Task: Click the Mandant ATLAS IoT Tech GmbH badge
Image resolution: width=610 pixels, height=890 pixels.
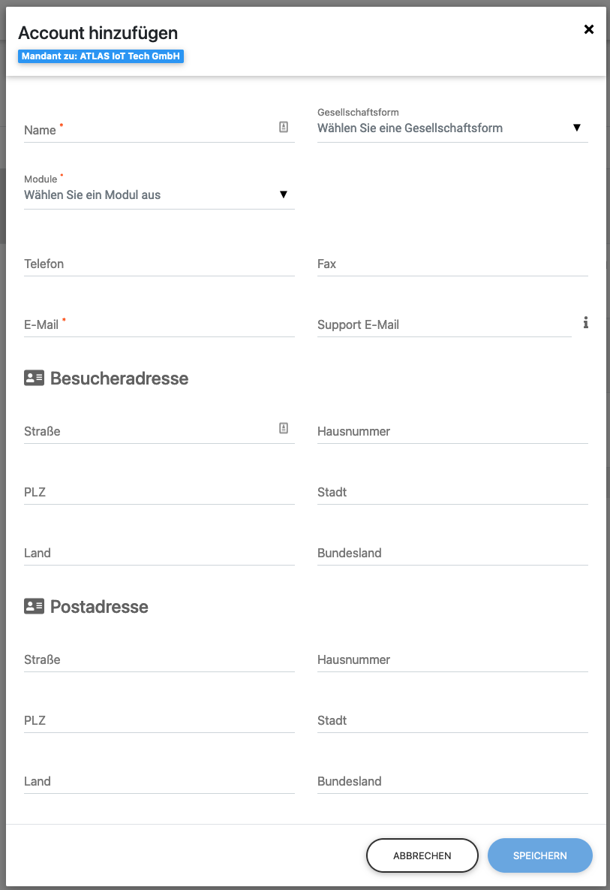Action: [x=101, y=56]
